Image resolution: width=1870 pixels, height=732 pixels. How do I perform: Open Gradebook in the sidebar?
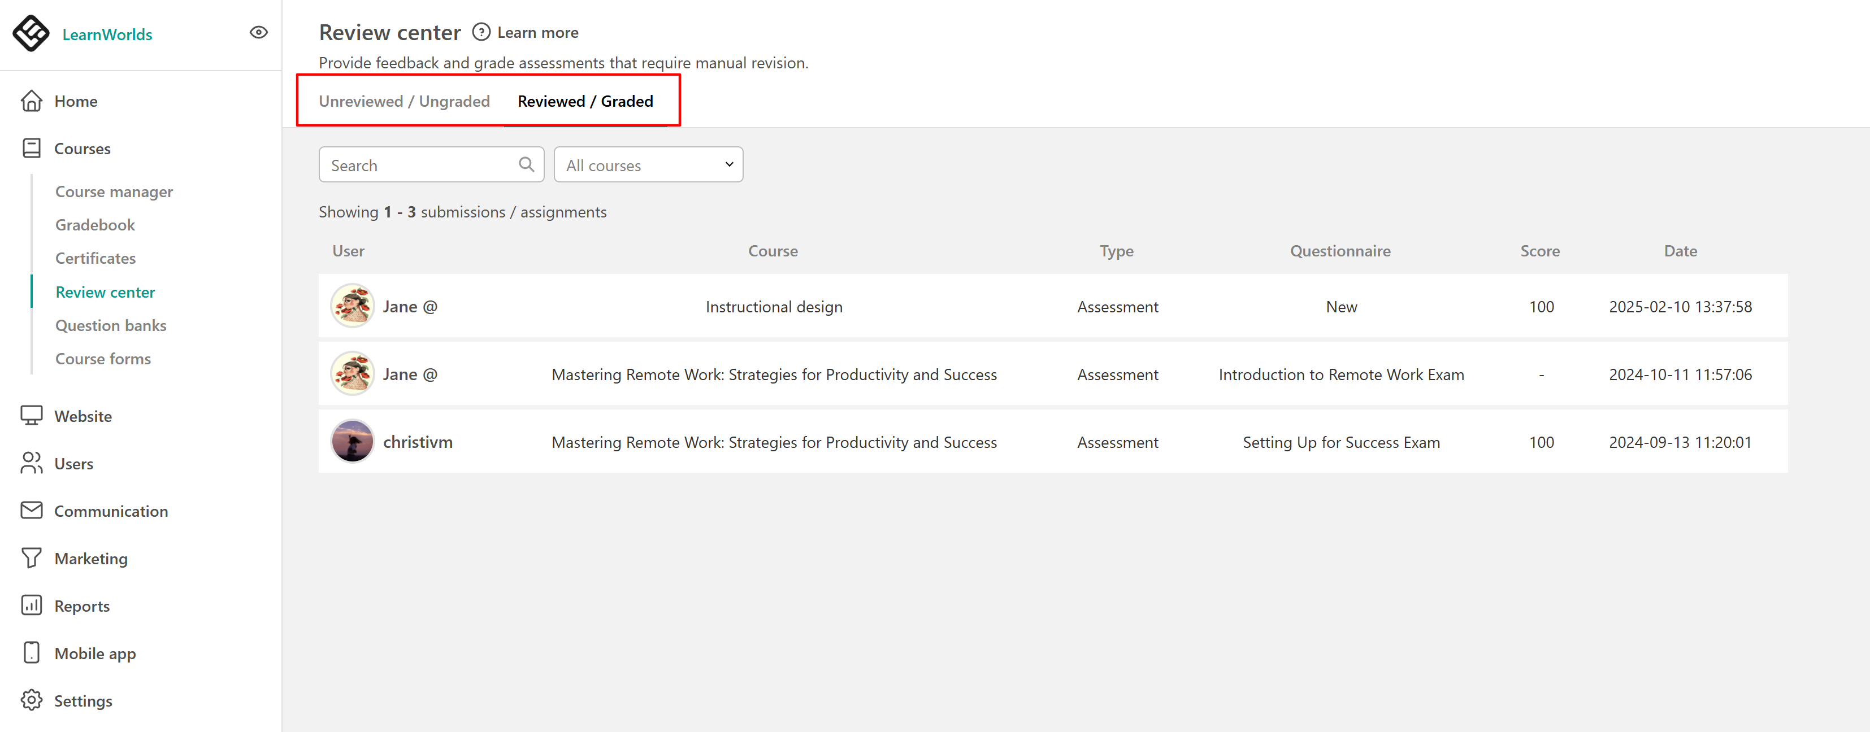coord(95,225)
